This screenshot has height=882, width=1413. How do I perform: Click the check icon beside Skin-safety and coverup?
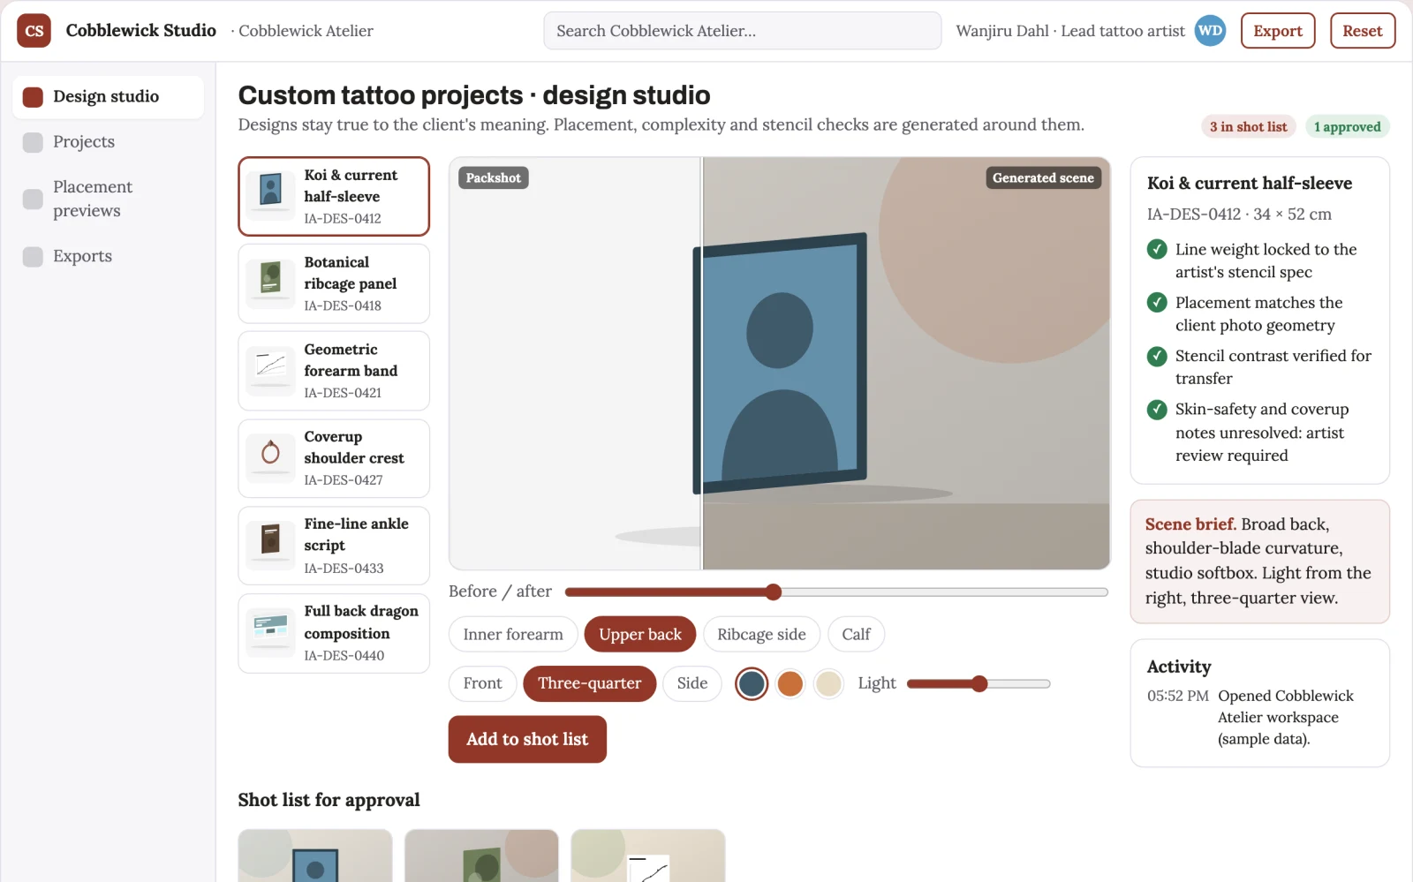coord(1157,410)
